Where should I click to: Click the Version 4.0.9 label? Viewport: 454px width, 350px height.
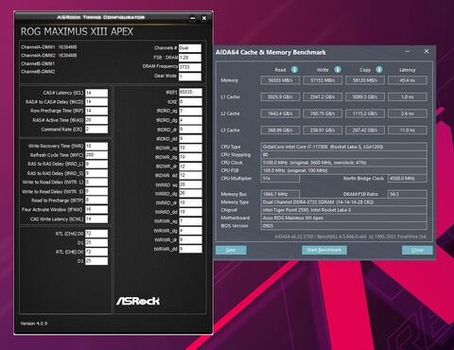pos(34,324)
